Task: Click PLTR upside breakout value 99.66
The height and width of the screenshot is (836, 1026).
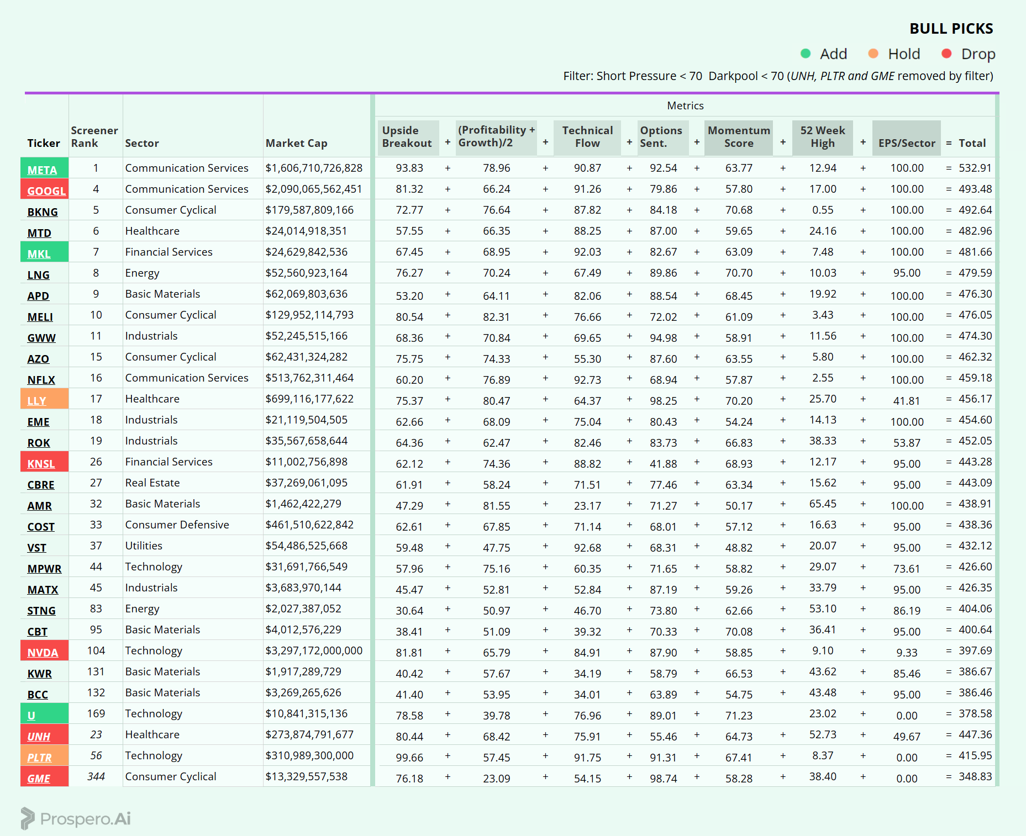Action: coord(409,758)
